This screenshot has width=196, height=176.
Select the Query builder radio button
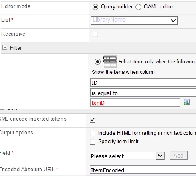[95, 7]
